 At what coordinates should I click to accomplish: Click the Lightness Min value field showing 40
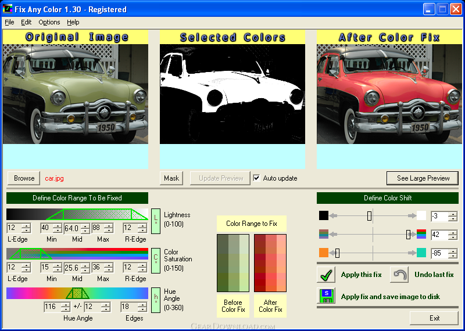[x=47, y=228]
